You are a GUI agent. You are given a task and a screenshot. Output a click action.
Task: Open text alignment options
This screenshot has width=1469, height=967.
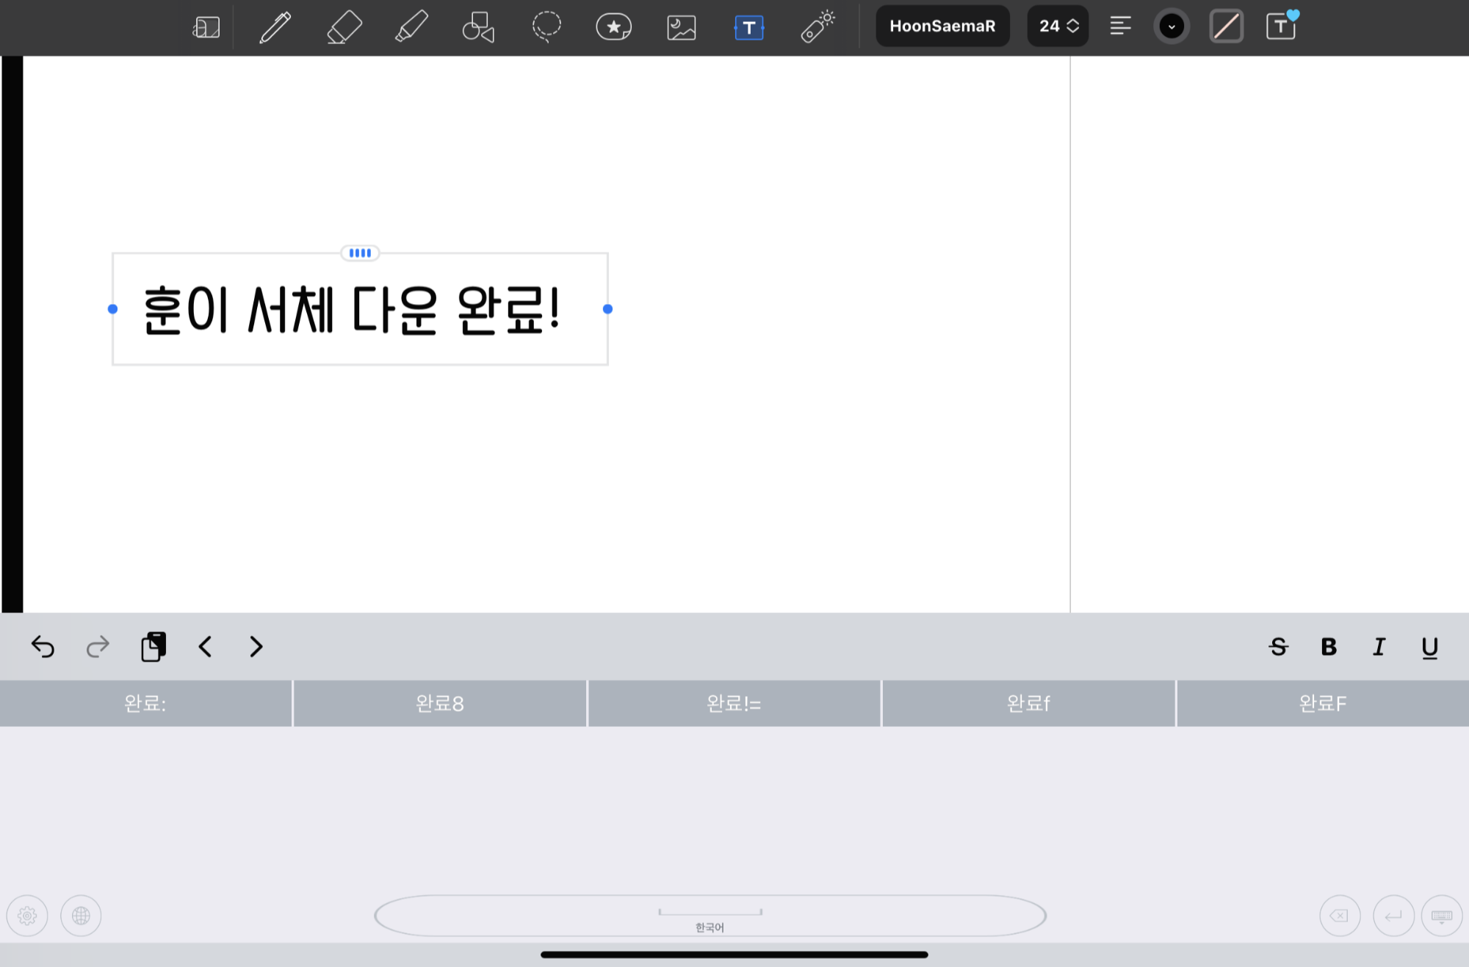[1120, 26]
